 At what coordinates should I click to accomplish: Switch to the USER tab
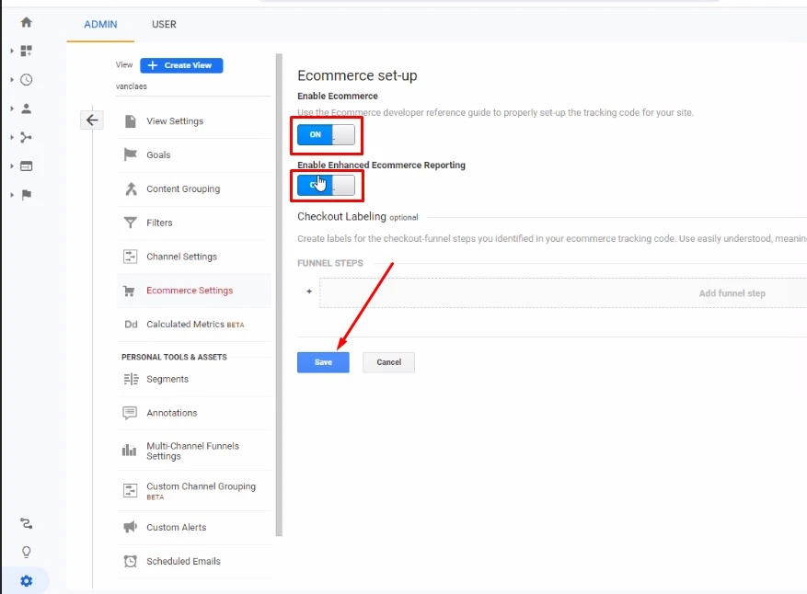[x=164, y=25]
